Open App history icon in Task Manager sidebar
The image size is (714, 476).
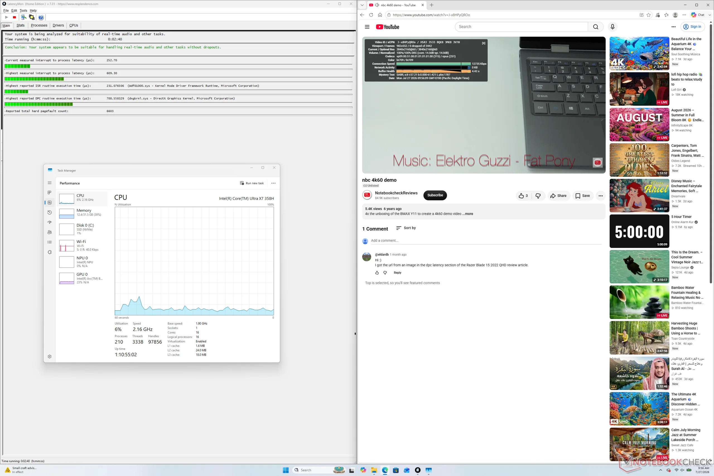click(49, 212)
